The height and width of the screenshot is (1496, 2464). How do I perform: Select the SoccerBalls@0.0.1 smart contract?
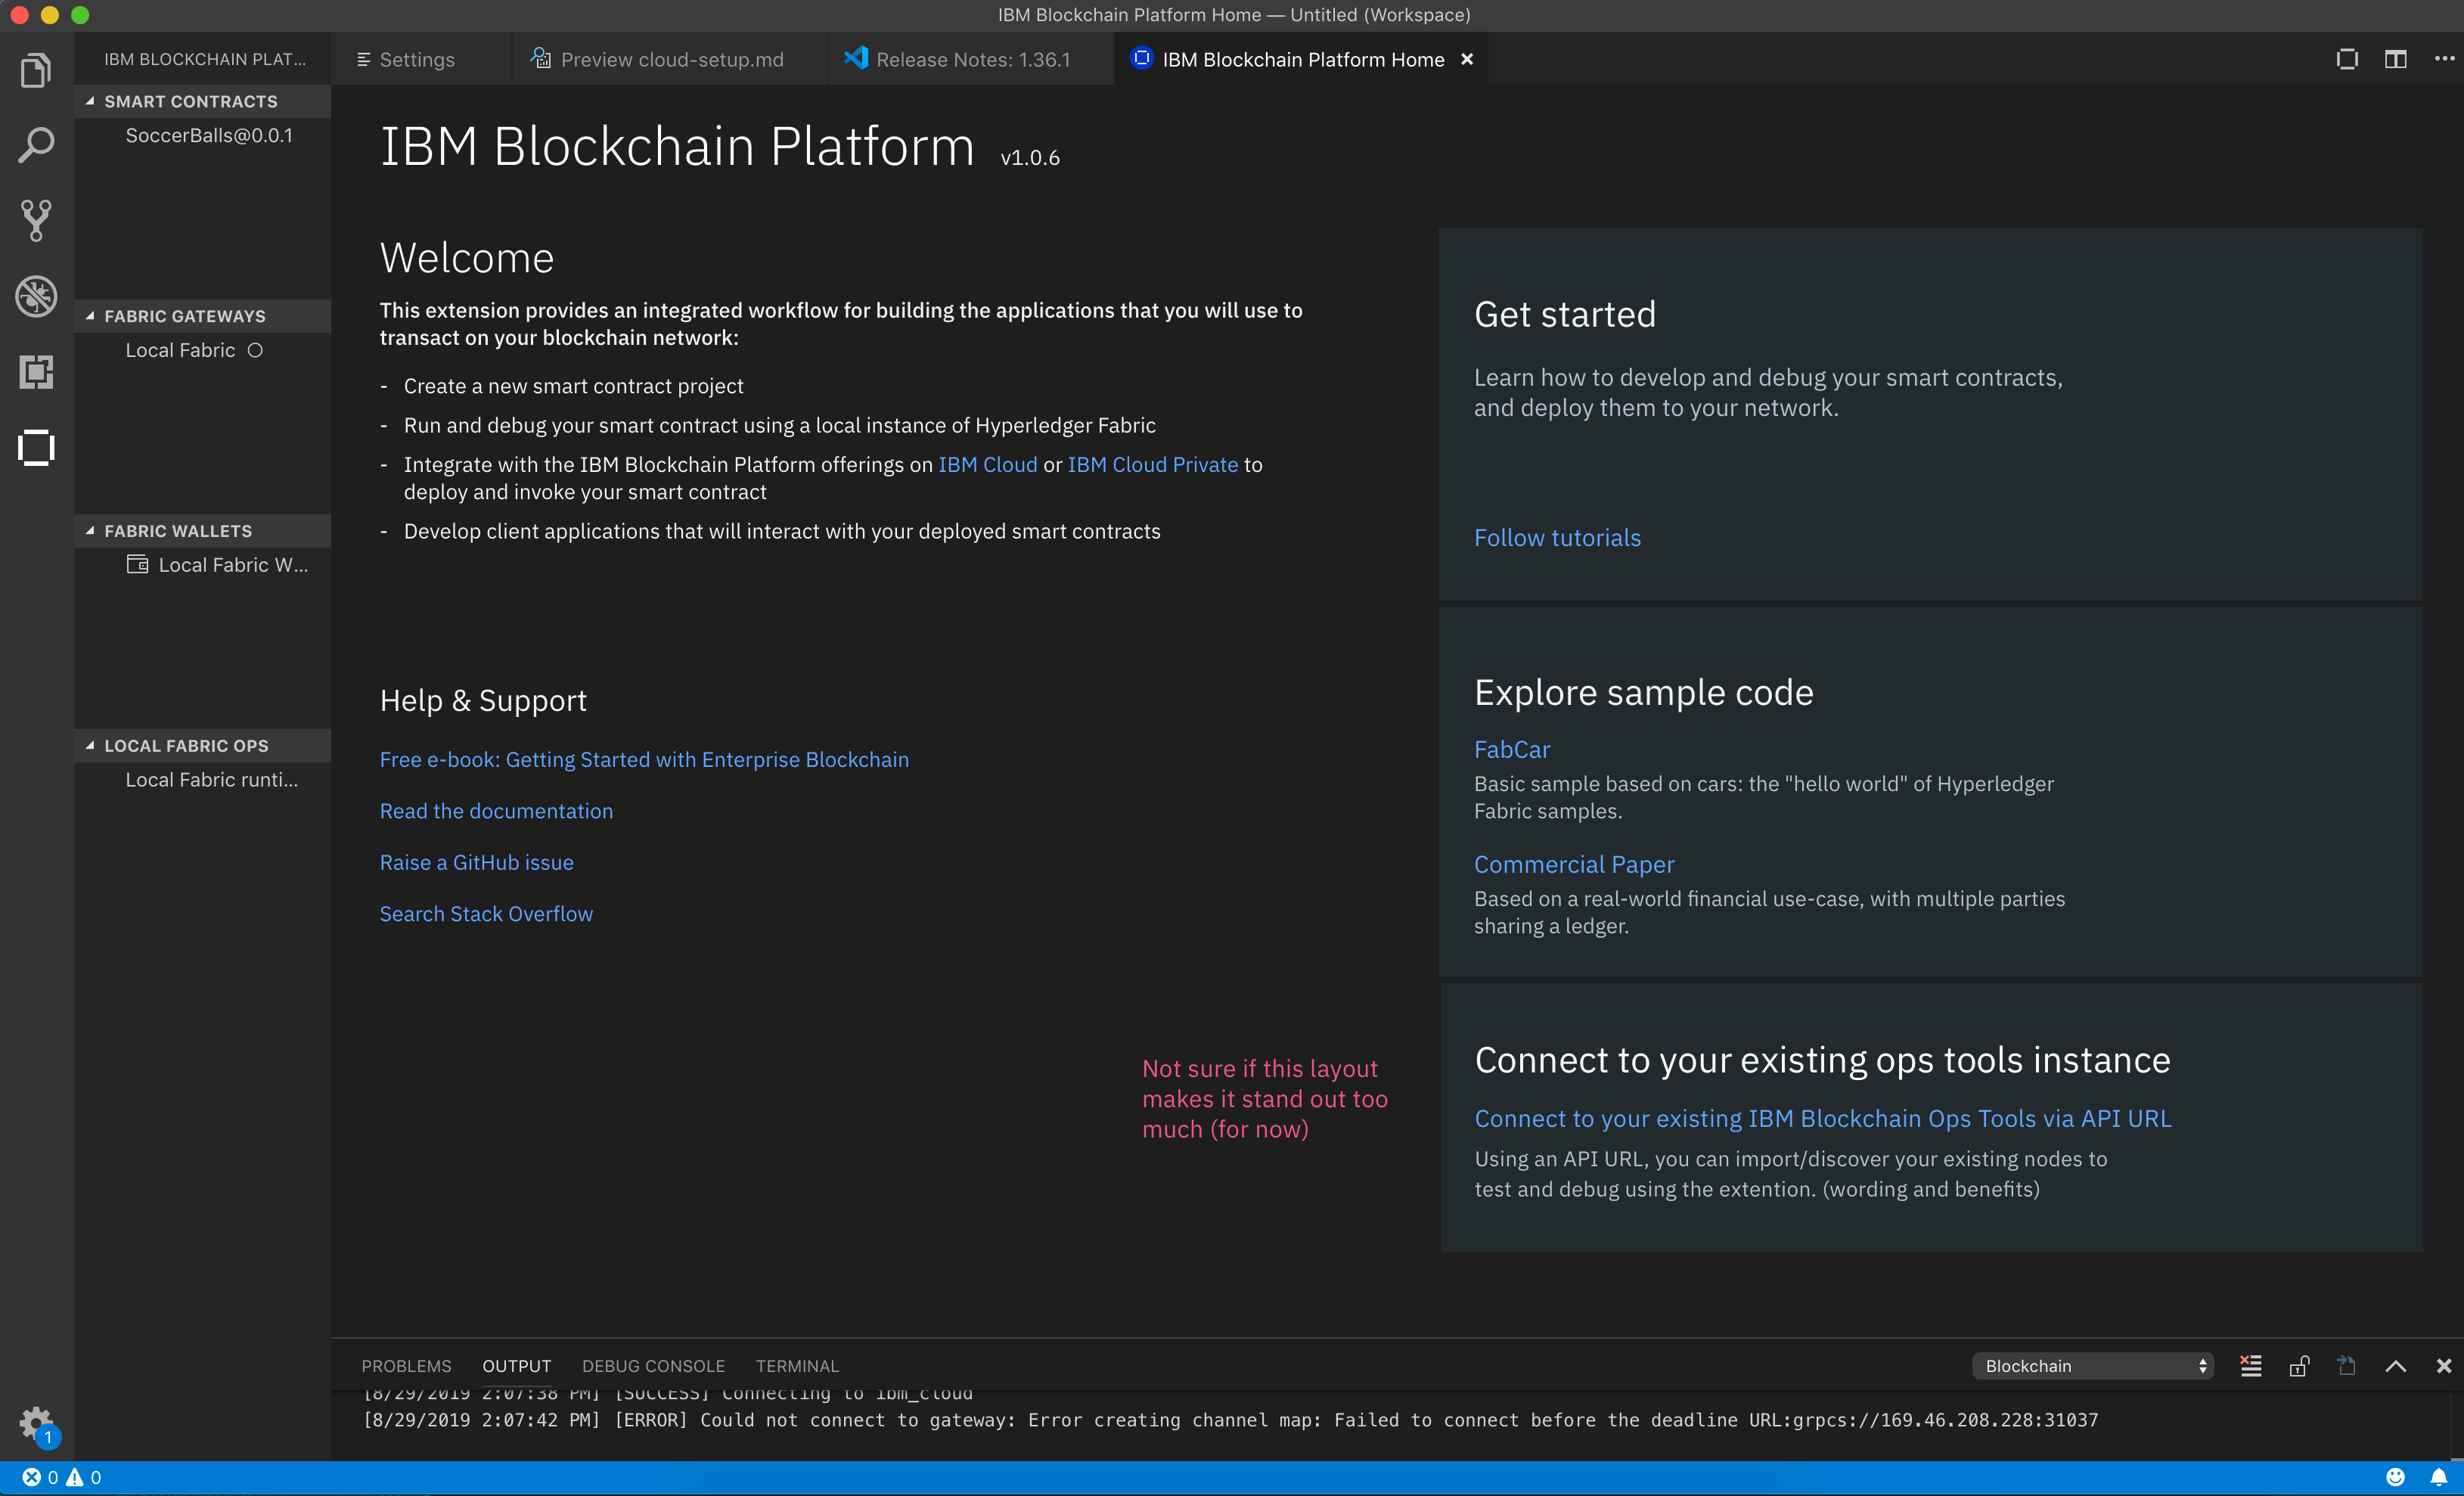[x=209, y=135]
